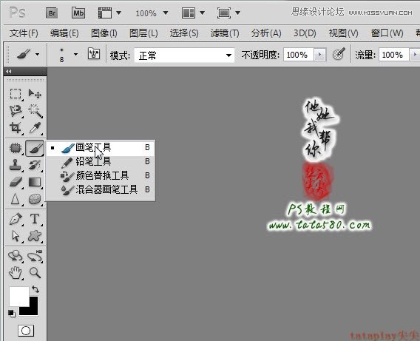Select the Magic Wand tool
Screen dimensions: 420x341
pos(35,111)
